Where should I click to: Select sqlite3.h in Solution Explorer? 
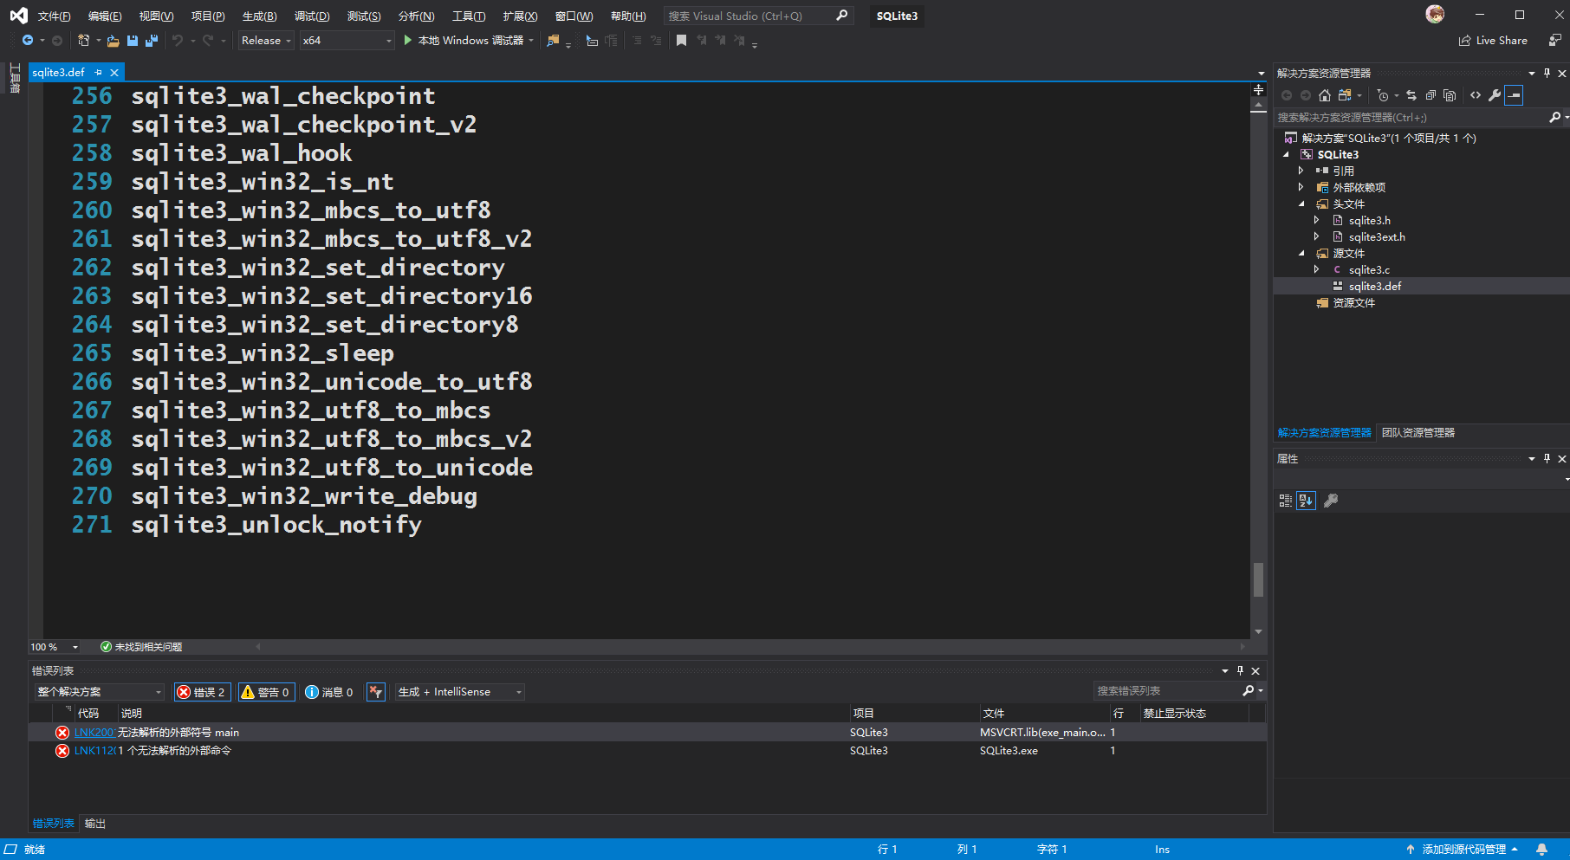click(1369, 220)
